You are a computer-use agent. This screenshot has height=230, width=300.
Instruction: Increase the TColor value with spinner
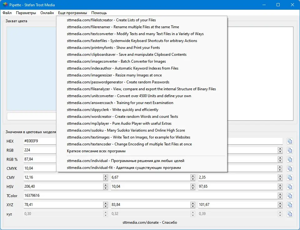point(280,194)
